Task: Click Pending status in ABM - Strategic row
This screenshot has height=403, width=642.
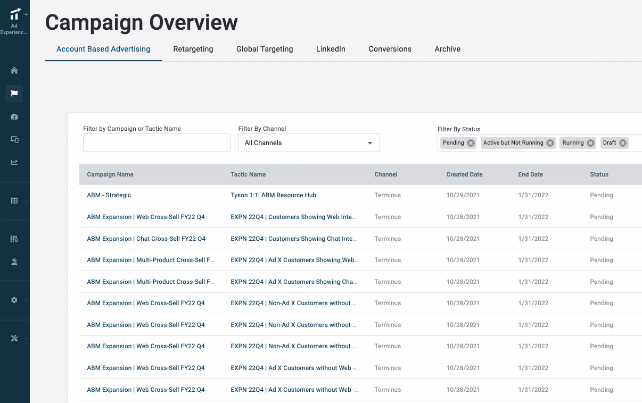Action: (602, 195)
